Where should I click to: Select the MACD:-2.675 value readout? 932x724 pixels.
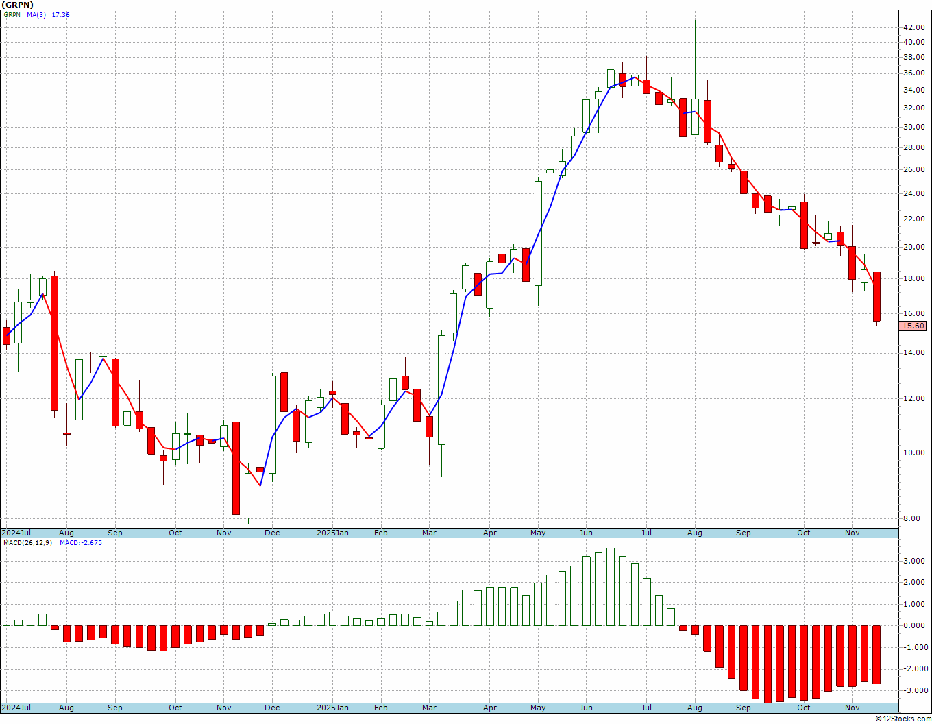click(80, 542)
